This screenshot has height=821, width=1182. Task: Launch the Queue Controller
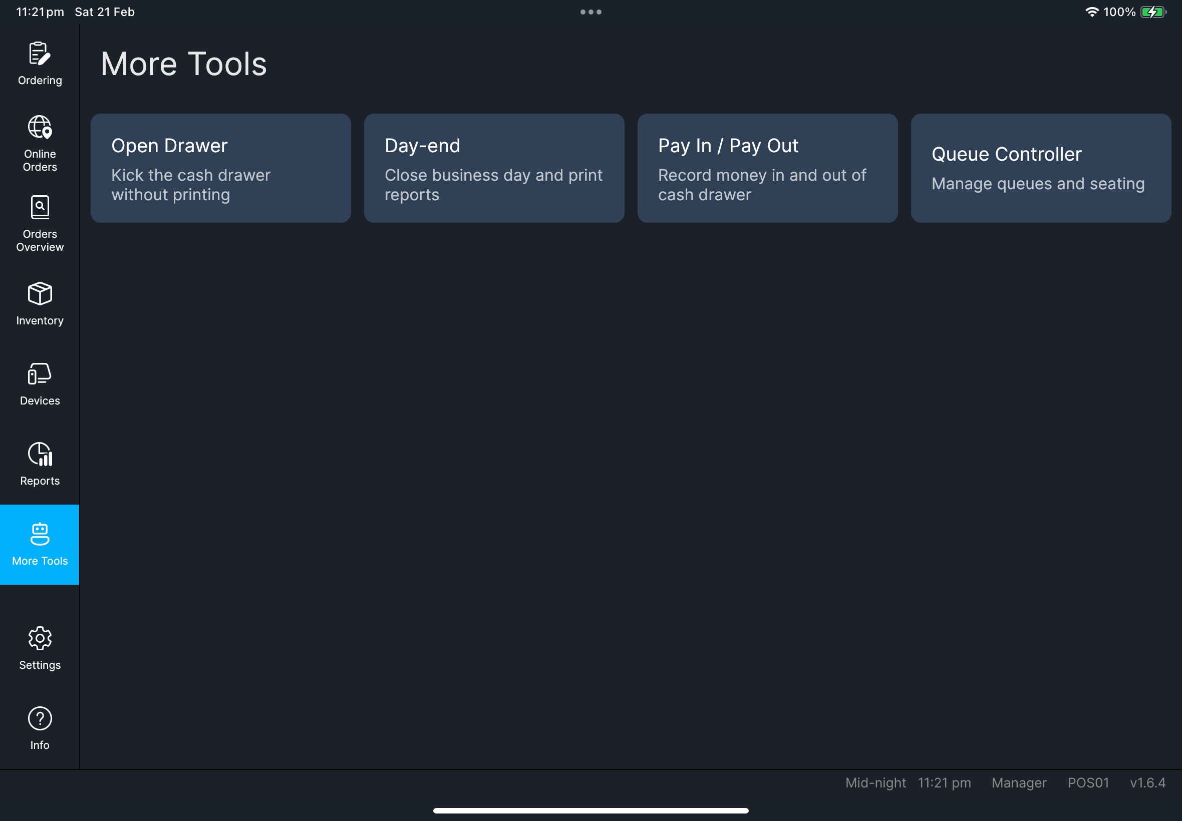1040,168
